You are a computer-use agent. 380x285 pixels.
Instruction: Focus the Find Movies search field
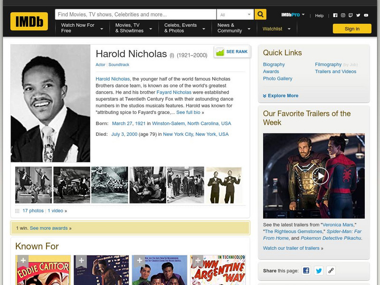tap(135, 15)
